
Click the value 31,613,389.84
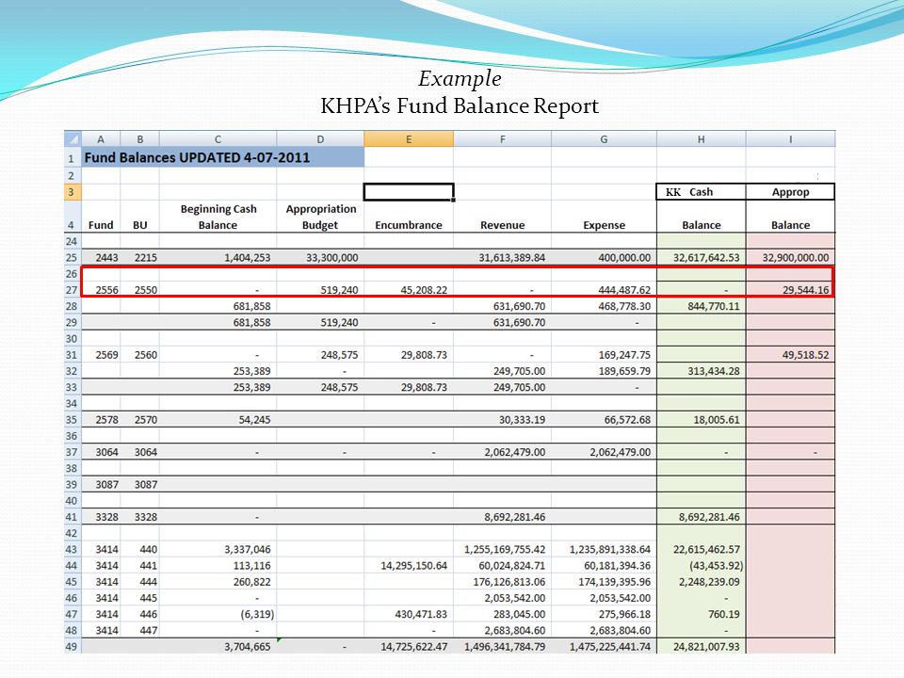(x=512, y=258)
